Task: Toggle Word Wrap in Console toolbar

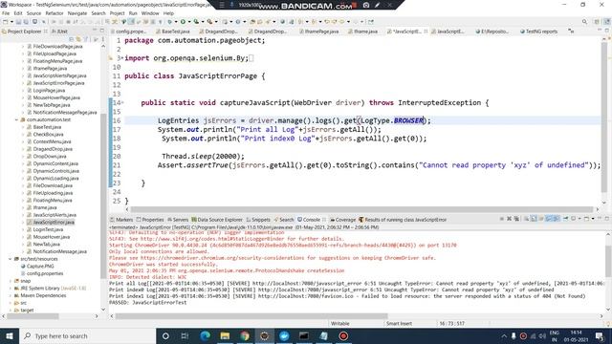Action: pos(541,219)
